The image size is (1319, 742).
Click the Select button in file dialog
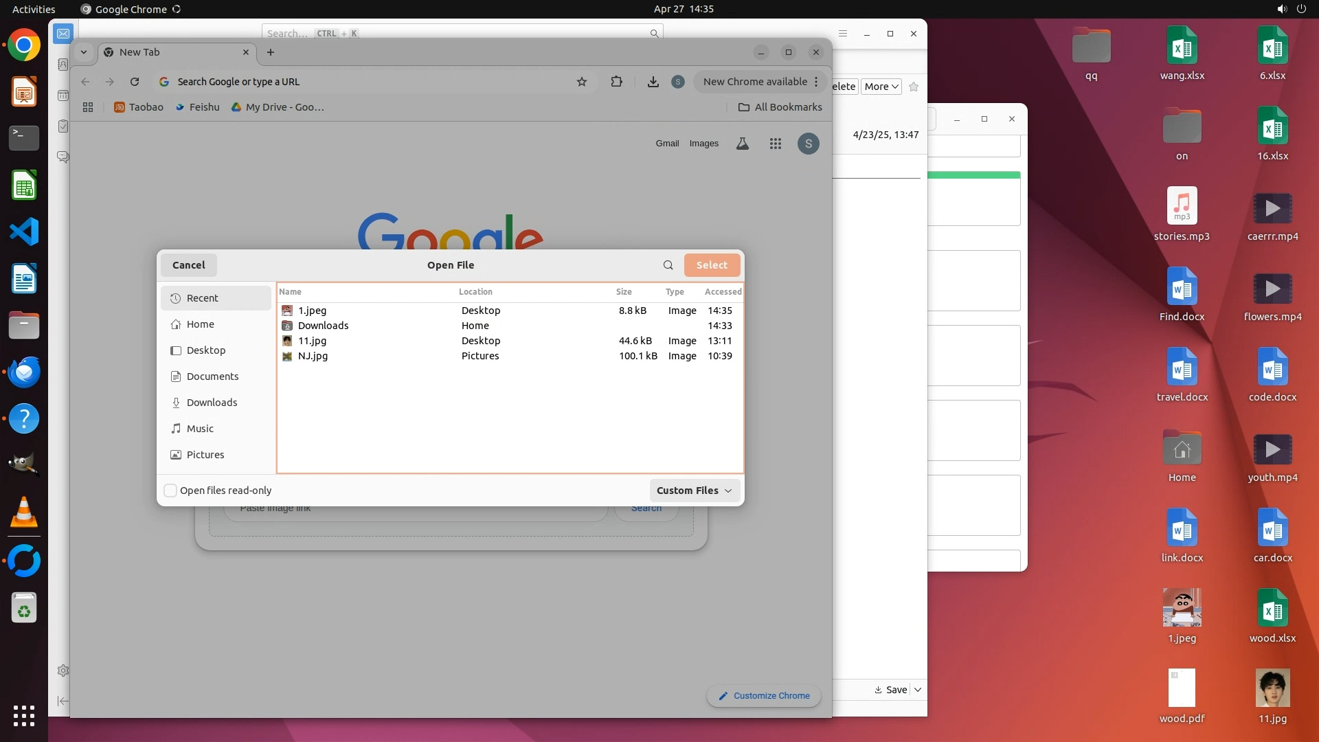click(x=712, y=265)
